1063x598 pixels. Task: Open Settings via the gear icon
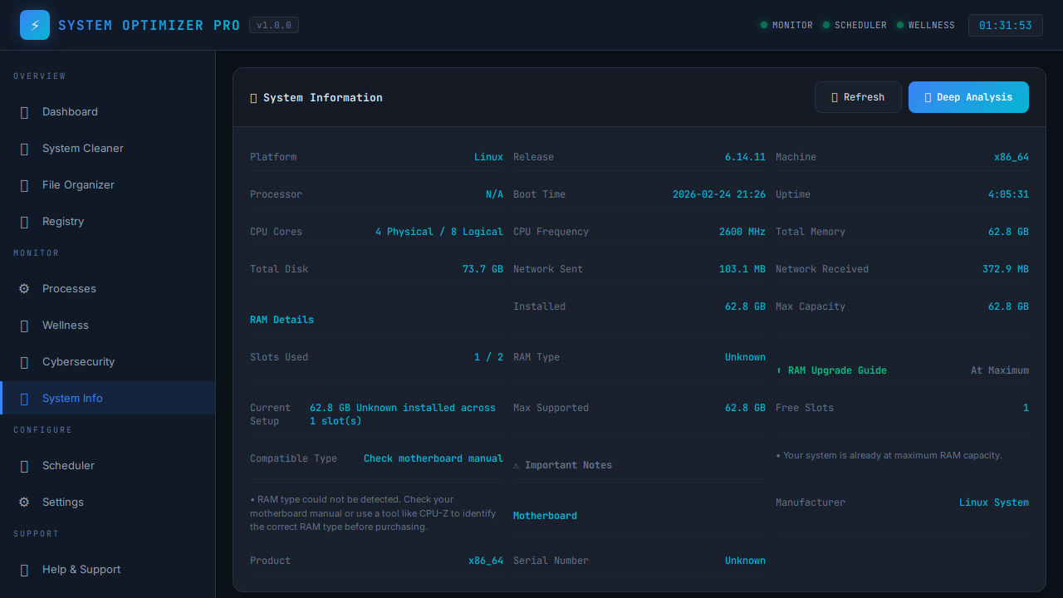click(x=24, y=502)
